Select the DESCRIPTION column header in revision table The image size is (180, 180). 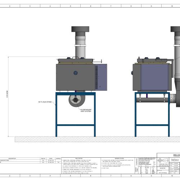tap(12, 158)
